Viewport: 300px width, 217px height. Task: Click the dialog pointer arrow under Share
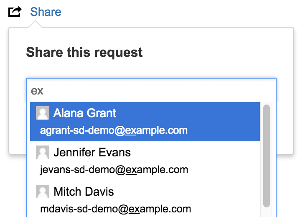click(35, 24)
